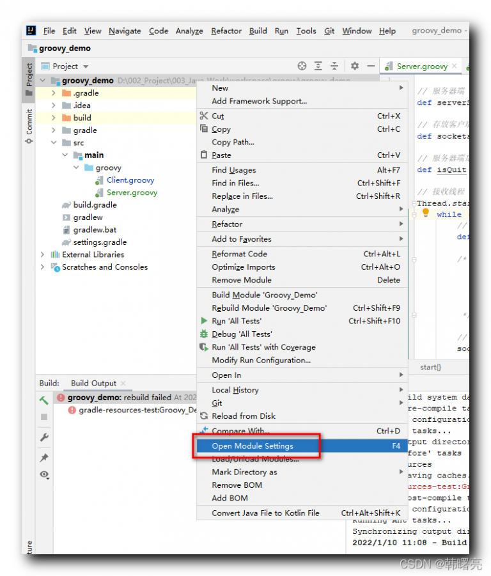Click the green hammer rebuild icon
Screen dimensions: 491x576
(x=44, y=401)
